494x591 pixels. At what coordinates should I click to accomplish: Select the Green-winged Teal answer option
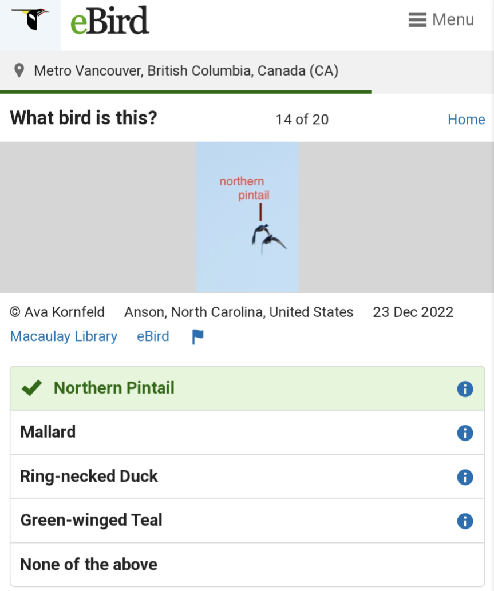pyautogui.click(x=247, y=521)
